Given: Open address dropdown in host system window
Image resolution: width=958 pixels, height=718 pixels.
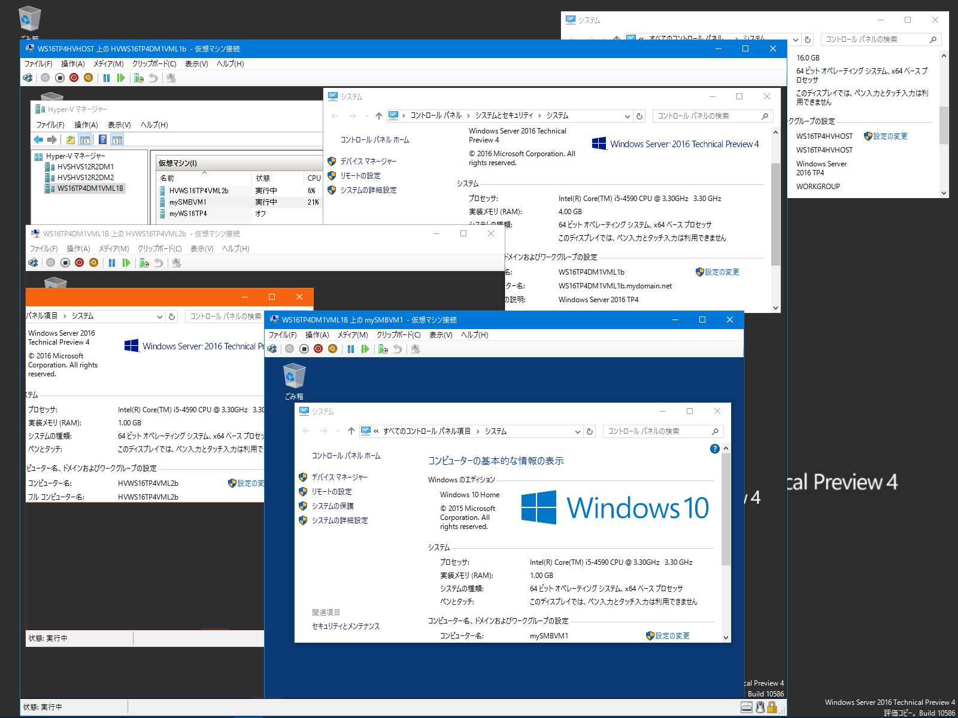Looking at the screenshot, I should click(x=796, y=39).
